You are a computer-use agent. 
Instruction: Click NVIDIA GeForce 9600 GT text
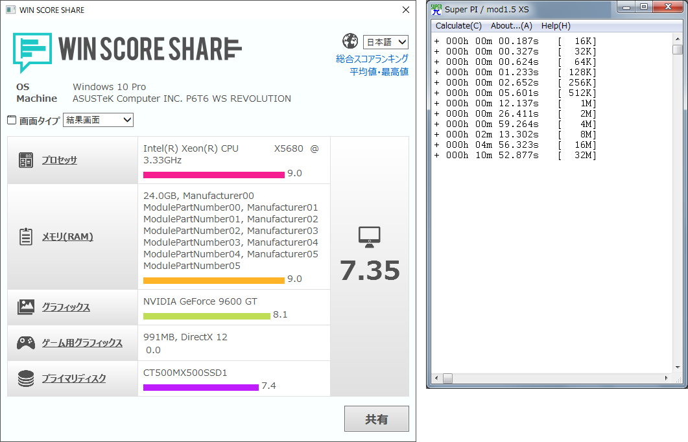pyautogui.click(x=200, y=301)
